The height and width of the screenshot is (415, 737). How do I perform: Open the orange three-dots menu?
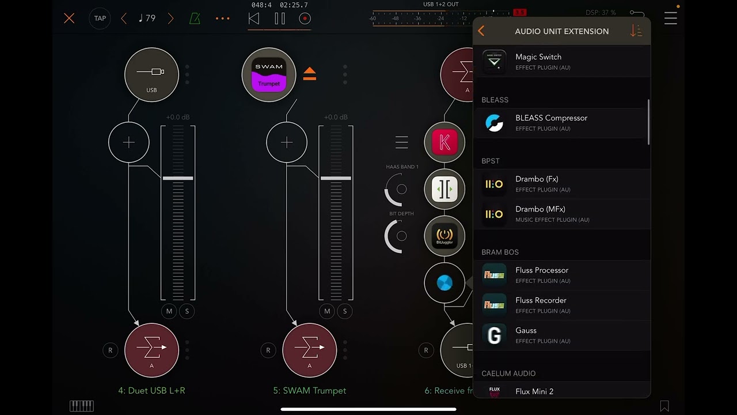coord(222,18)
